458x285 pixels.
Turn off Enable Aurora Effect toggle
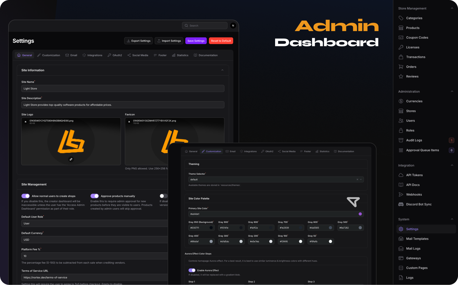192,270
